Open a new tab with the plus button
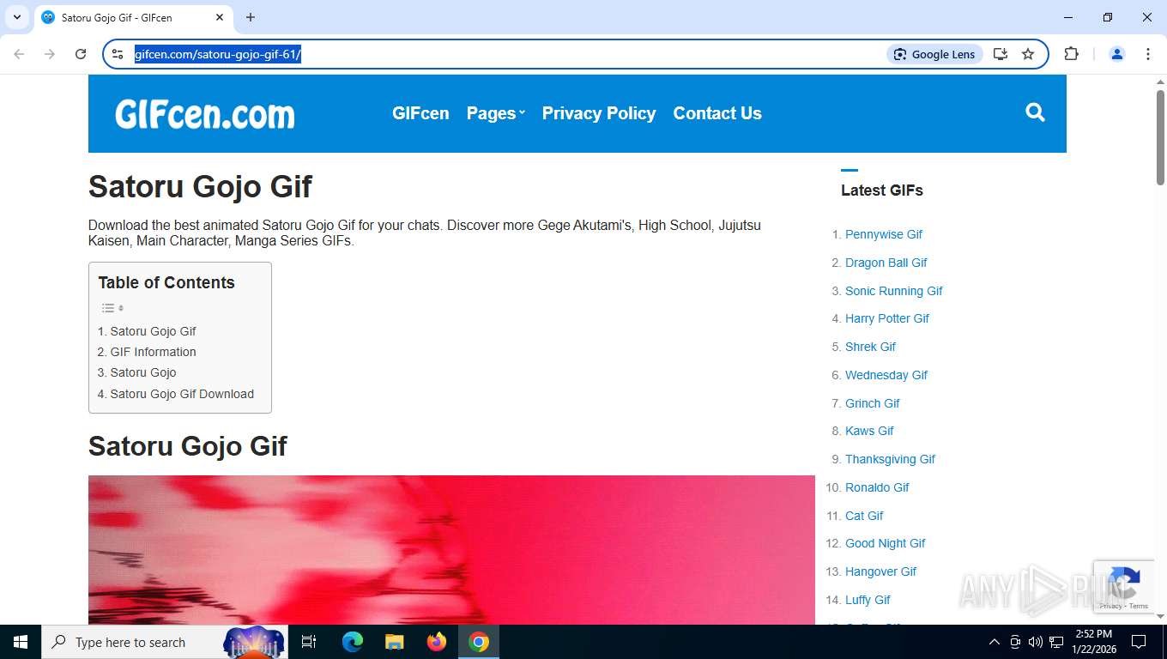Image resolution: width=1167 pixels, height=659 pixels. tap(251, 17)
